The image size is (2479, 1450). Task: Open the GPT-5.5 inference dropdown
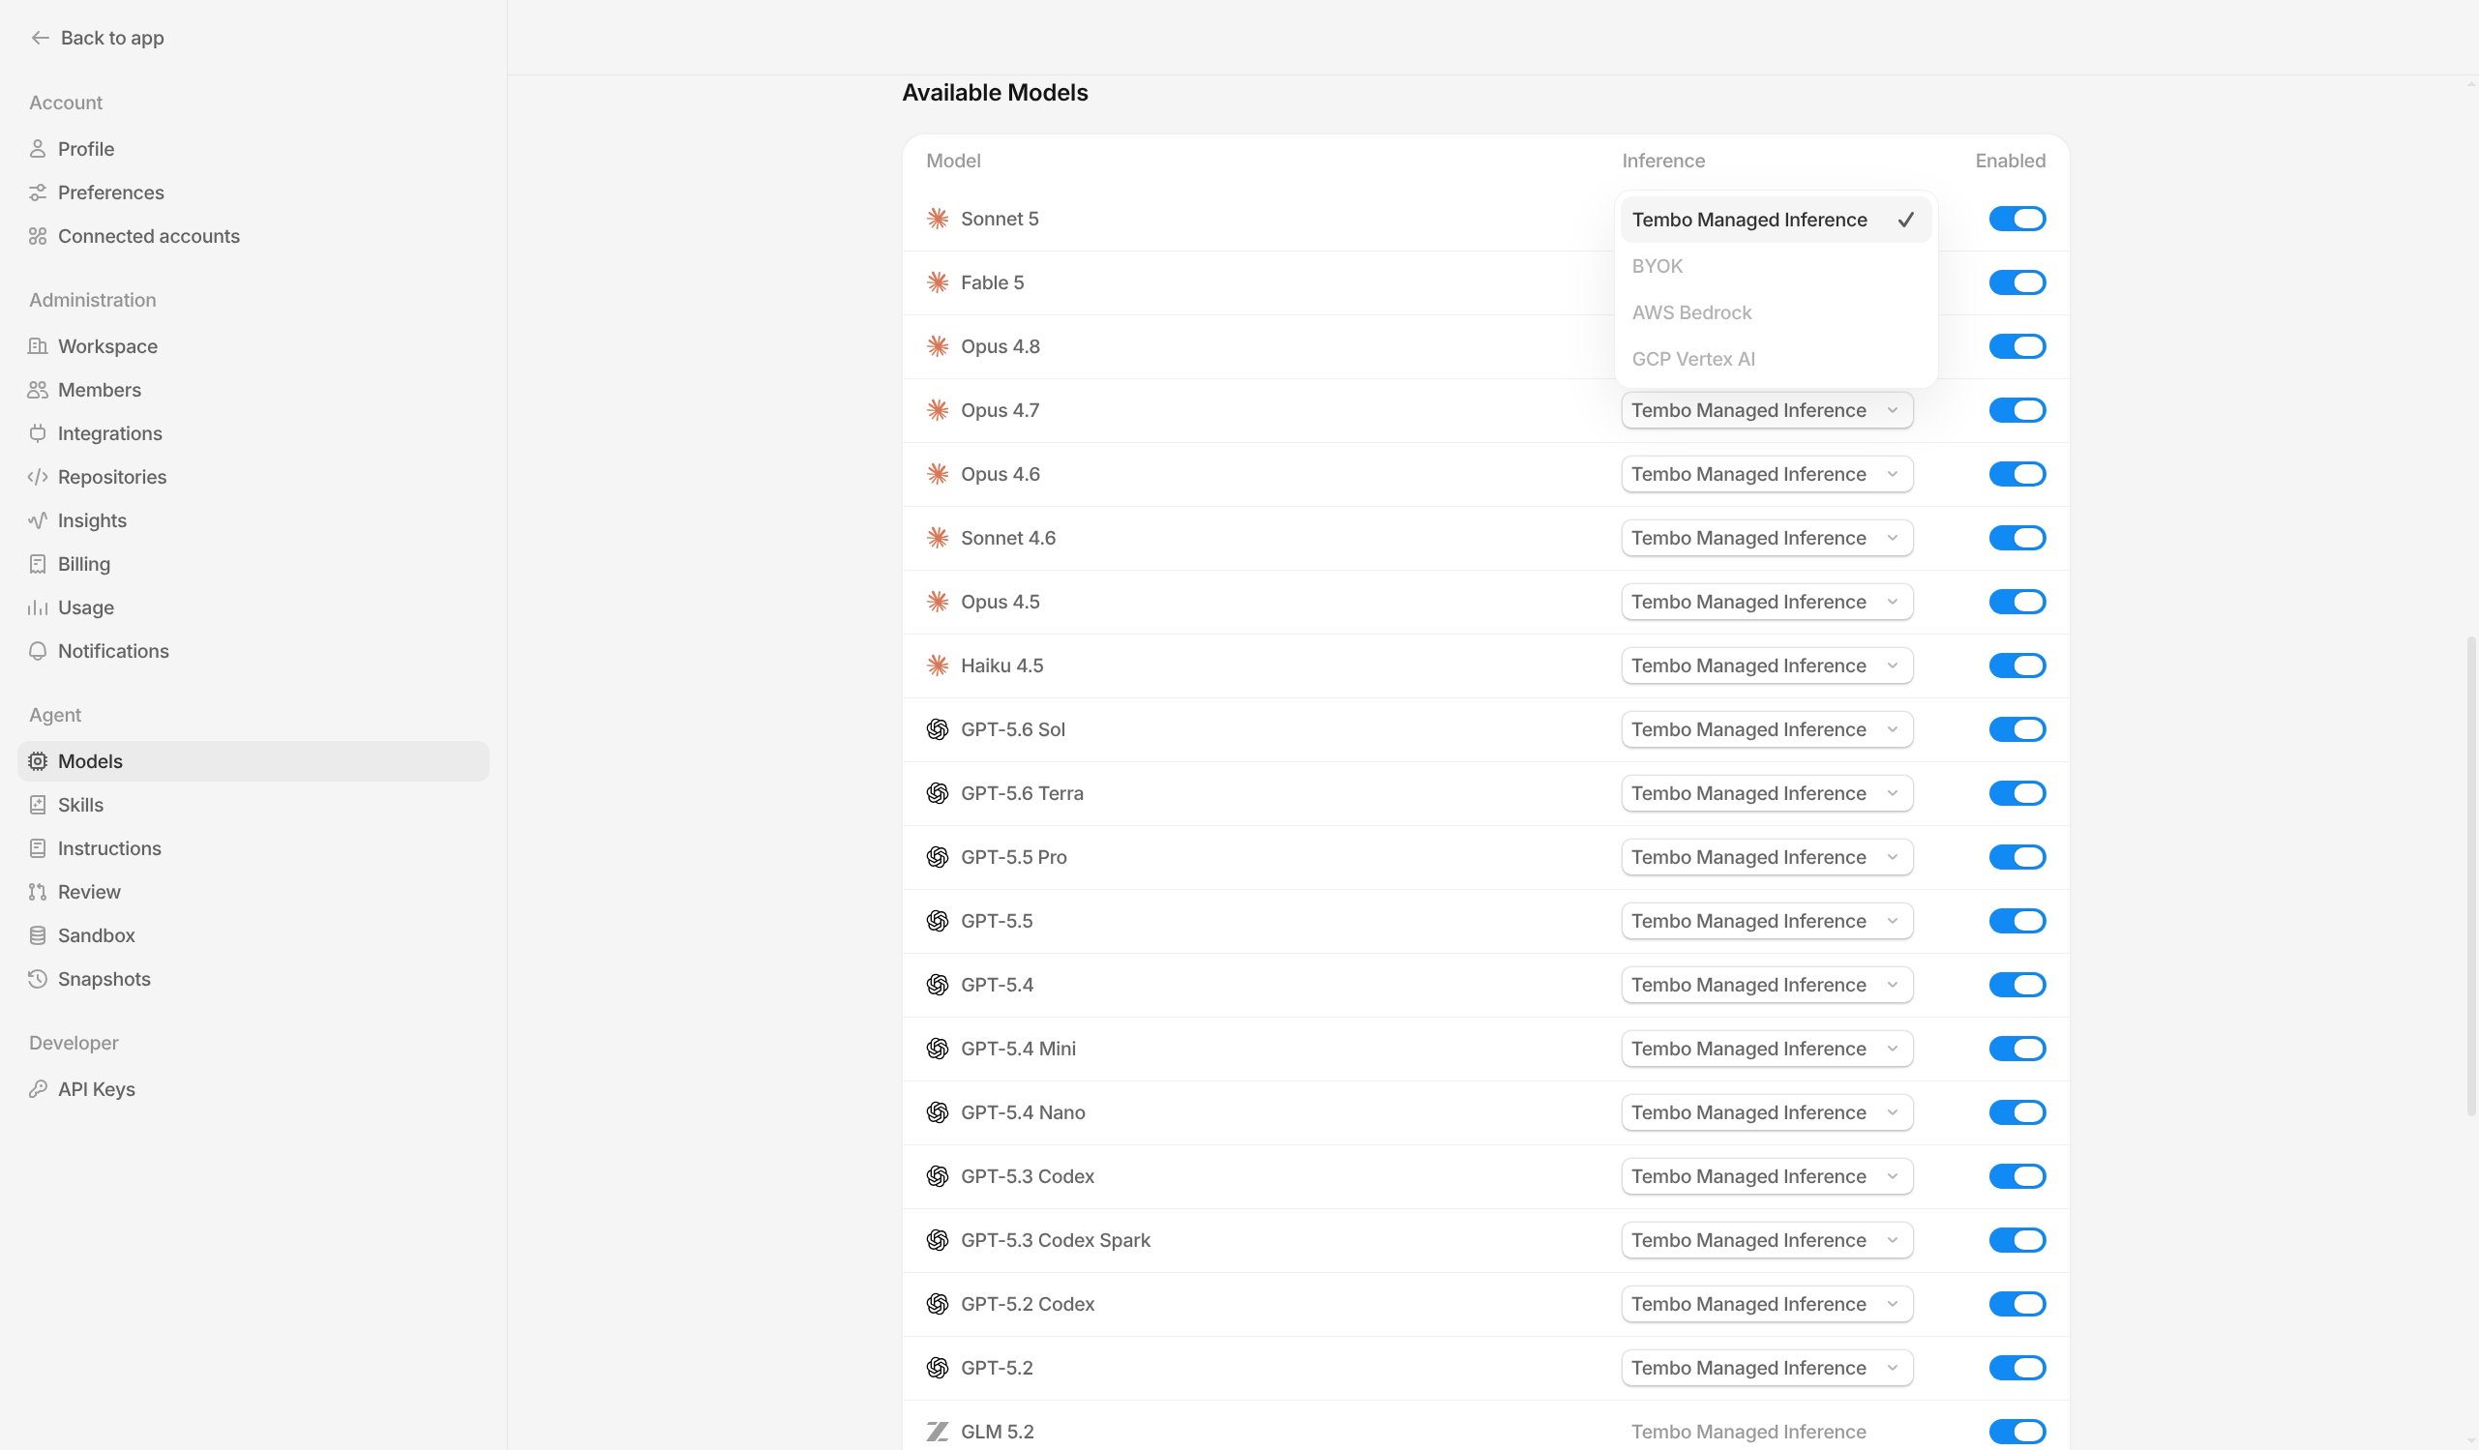click(x=1767, y=921)
